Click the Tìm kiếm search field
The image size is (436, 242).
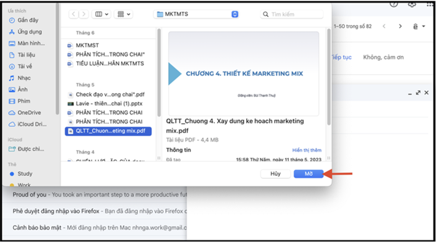point(292,14)
